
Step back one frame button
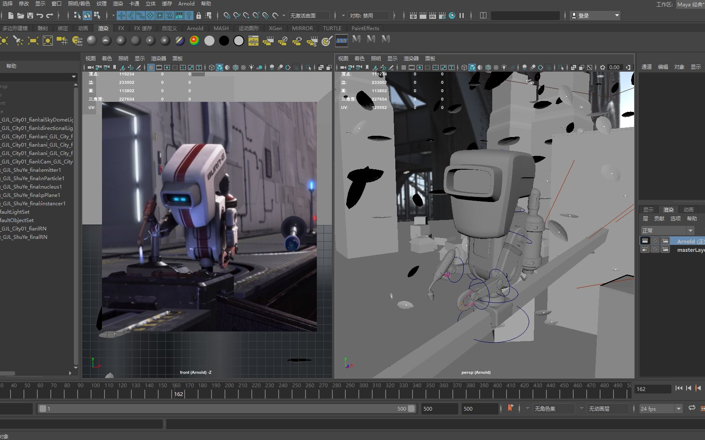point(689,388)
